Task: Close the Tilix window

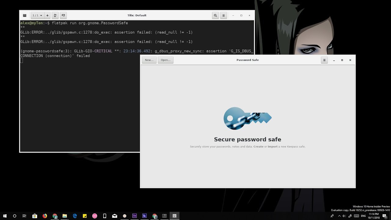Action: [x=250, y=15]
